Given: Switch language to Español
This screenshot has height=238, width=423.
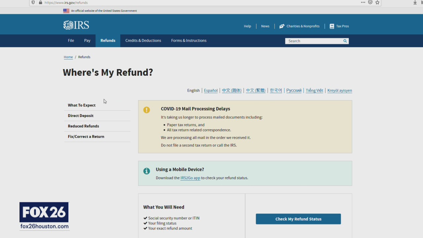Looking at the screenshot, I should pyautogui.click(x=211, y=90).
